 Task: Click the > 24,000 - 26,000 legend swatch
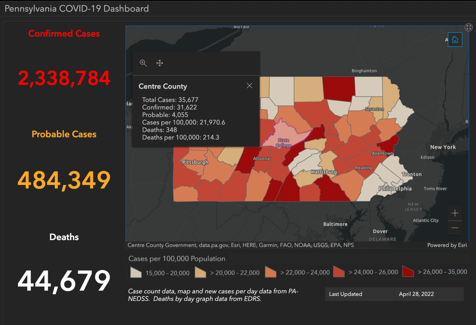pyautogui.click(x=339, y=272)
